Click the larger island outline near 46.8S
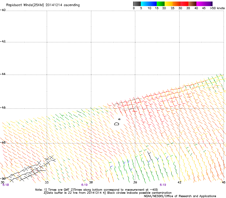This screenshot has height=198, width=226. 117,124
